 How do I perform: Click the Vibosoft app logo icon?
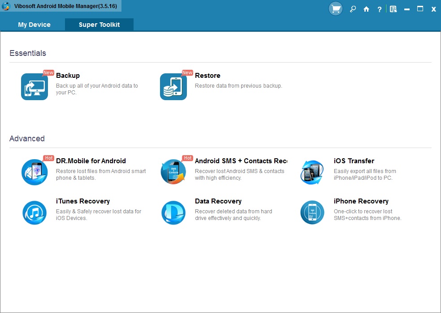point(6,6)
